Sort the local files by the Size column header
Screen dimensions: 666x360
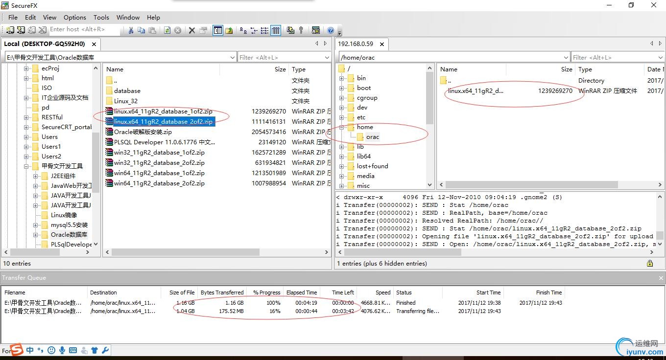point(254,69)
